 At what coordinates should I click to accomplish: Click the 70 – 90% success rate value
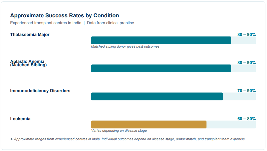tap(246, 91)
